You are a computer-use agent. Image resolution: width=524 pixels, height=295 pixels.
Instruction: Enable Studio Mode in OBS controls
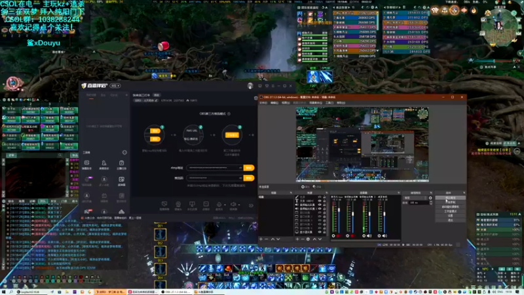click(x=450, y=211)
